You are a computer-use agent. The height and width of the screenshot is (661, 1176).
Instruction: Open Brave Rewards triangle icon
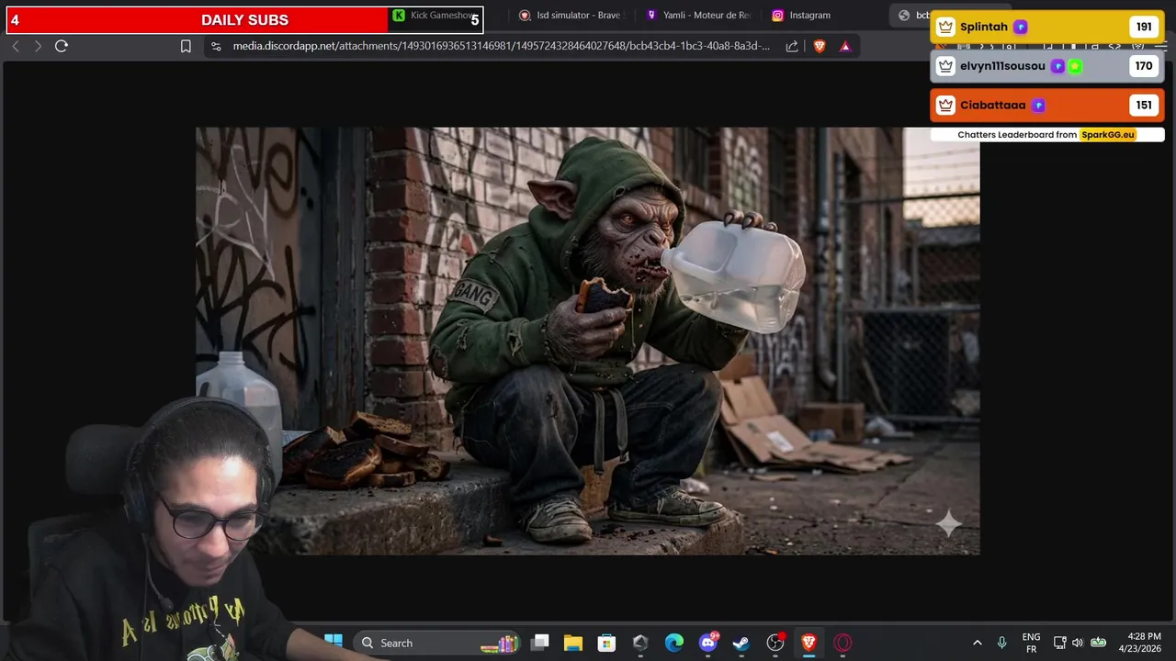(845, 46)
